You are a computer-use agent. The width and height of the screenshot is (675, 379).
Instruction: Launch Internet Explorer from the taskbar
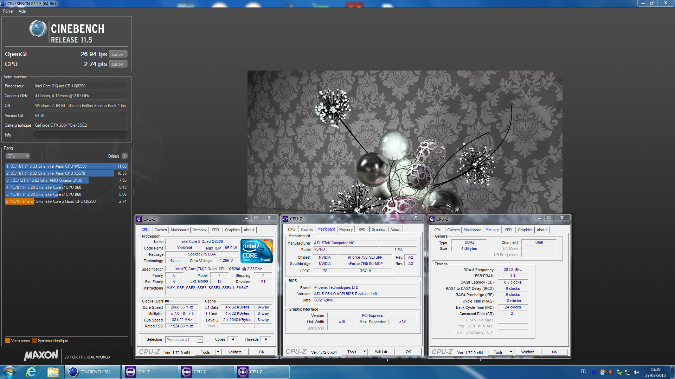point(31,372)
